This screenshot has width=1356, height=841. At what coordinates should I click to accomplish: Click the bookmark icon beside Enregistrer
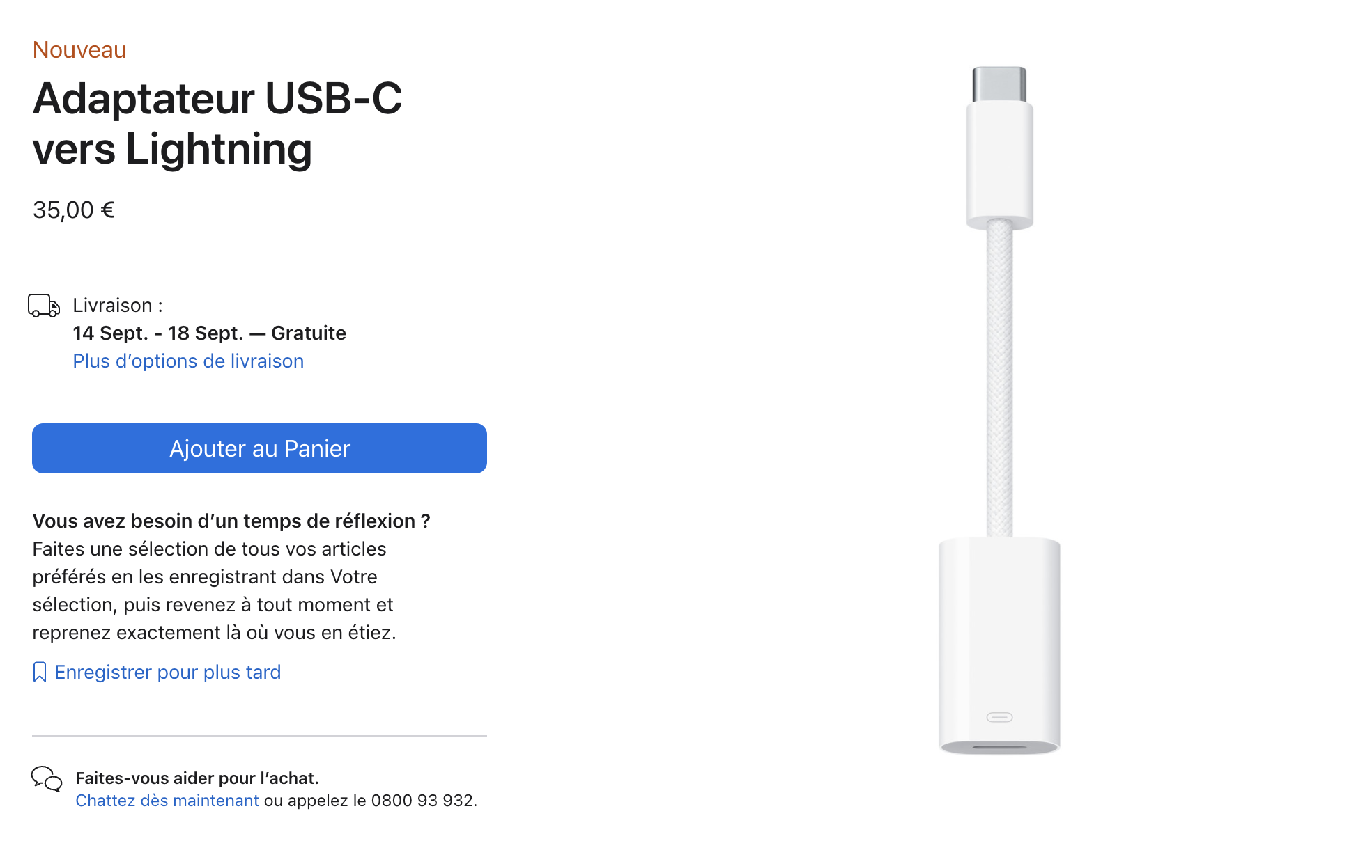(x=40, y=672)
